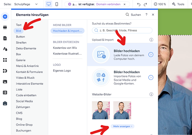Viewport: 192px width, 135px height.
Task: Click the zoom out minus icon
Action: point(155,4)
